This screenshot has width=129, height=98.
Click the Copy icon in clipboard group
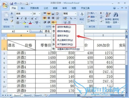coord(12,17)
